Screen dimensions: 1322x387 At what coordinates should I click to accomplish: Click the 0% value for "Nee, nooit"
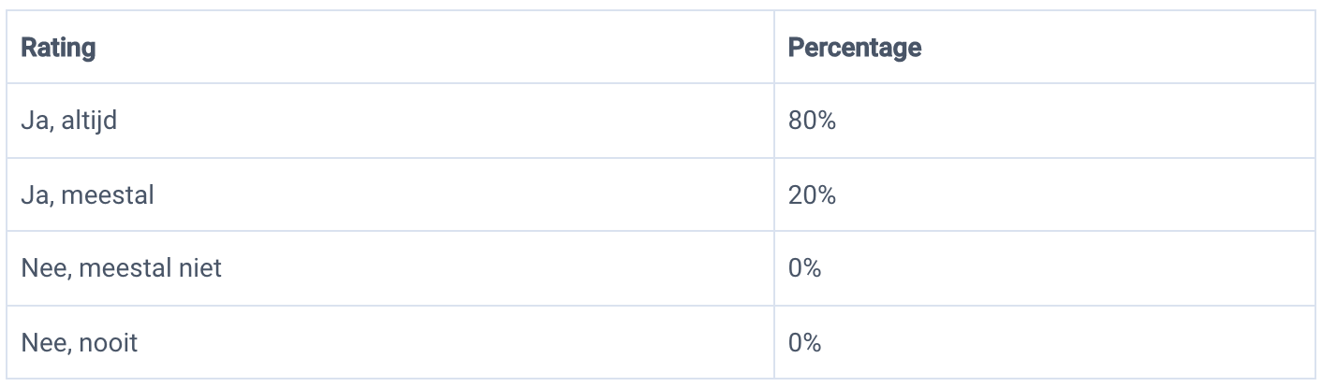(x=805, y=343)
